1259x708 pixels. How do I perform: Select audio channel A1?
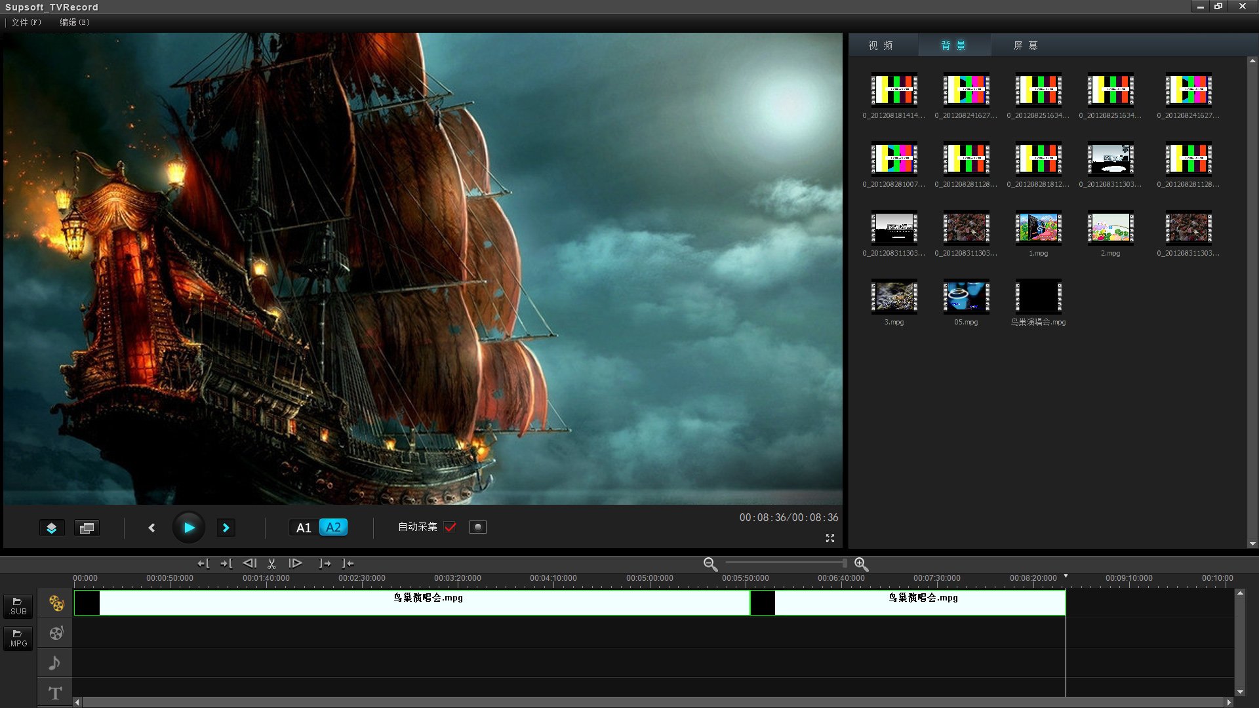tap(304, 528)
